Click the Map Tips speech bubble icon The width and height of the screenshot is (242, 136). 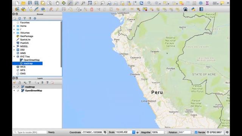pos(222,3)
